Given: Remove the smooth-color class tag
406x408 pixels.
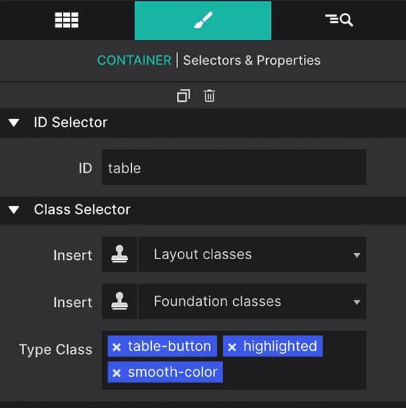Looking at the screenshot, I should (x=116, y=373).
